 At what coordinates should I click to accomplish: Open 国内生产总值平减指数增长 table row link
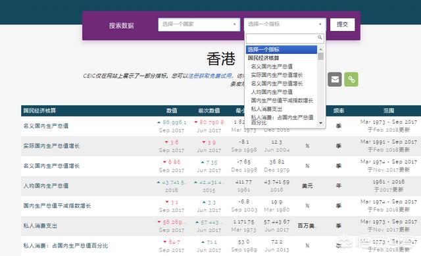coord(57,206)
